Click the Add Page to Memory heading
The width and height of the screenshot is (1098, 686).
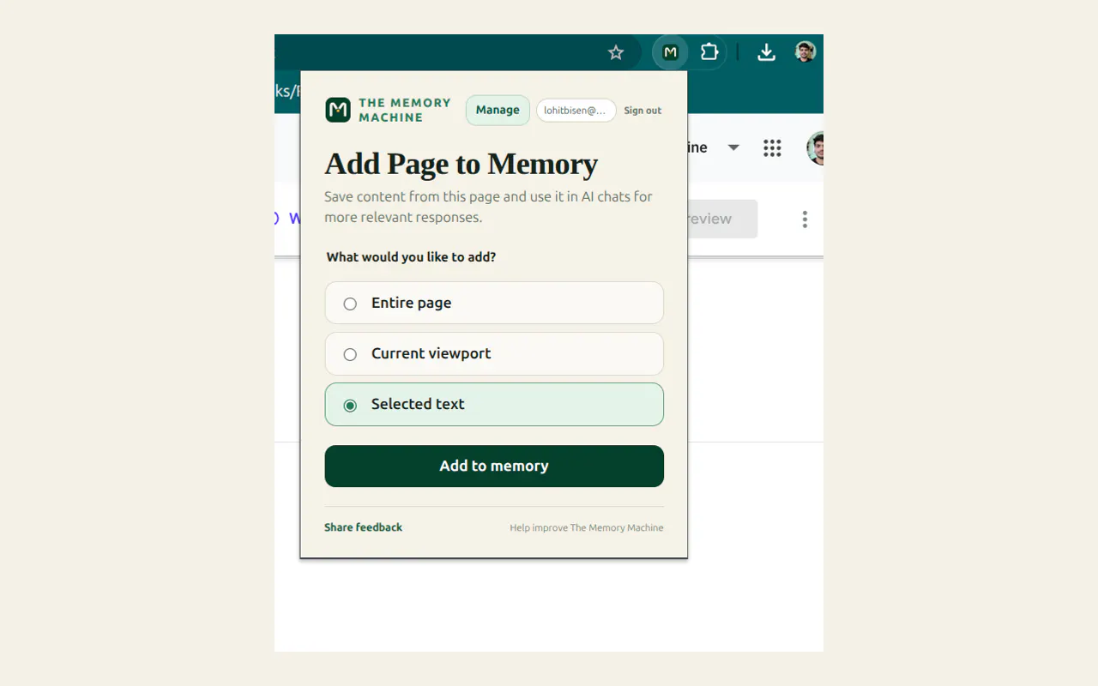pos(462,164)
